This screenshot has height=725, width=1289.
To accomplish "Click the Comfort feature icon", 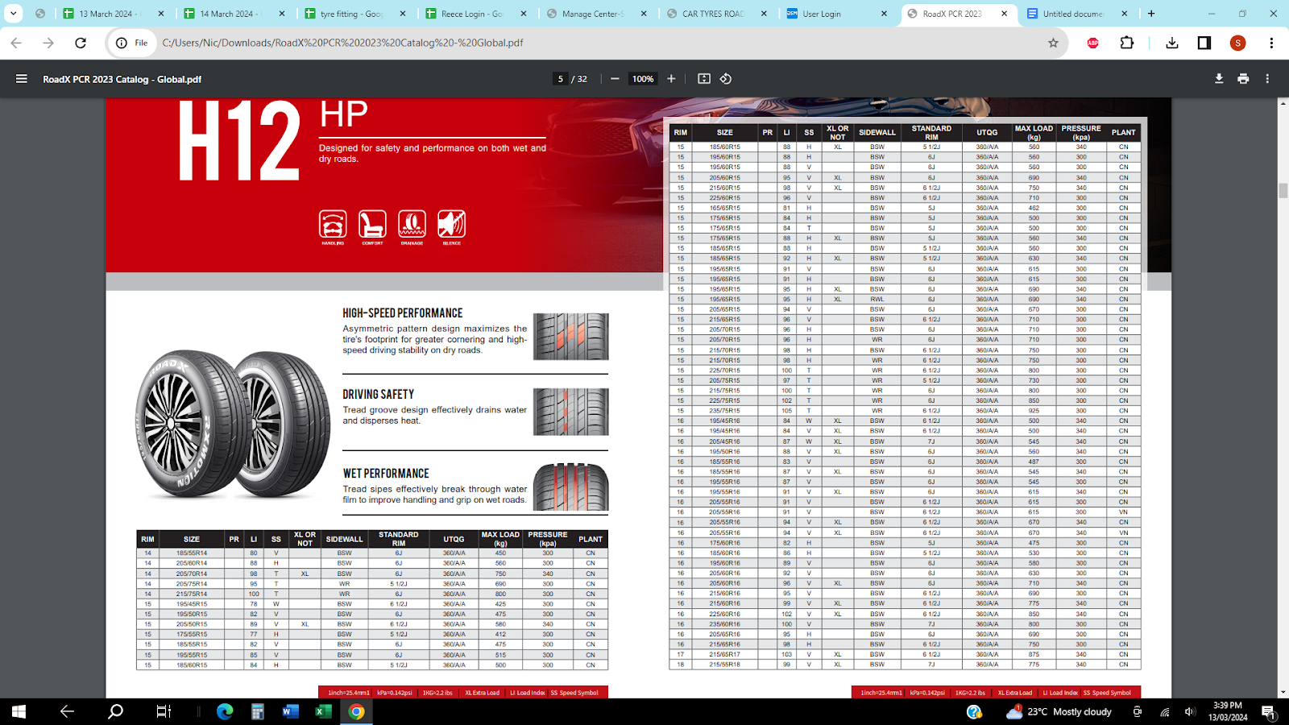I will pyautogui.click(x=372, y=224).
